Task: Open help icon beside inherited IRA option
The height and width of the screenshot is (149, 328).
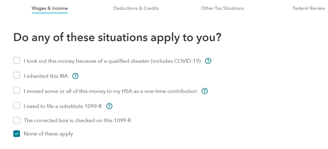Action: pos(75,76)
